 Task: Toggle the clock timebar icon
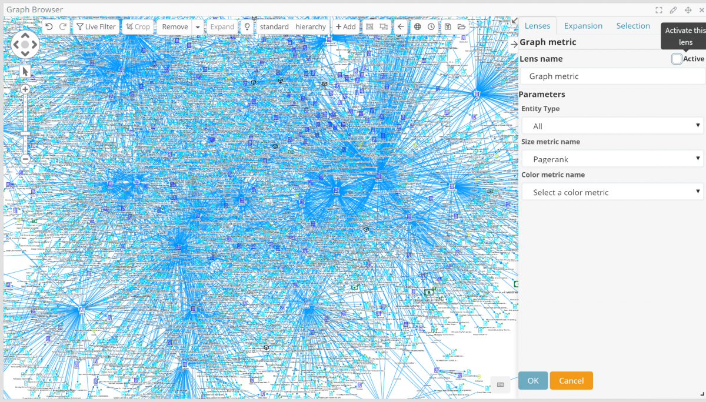(431, 26)
